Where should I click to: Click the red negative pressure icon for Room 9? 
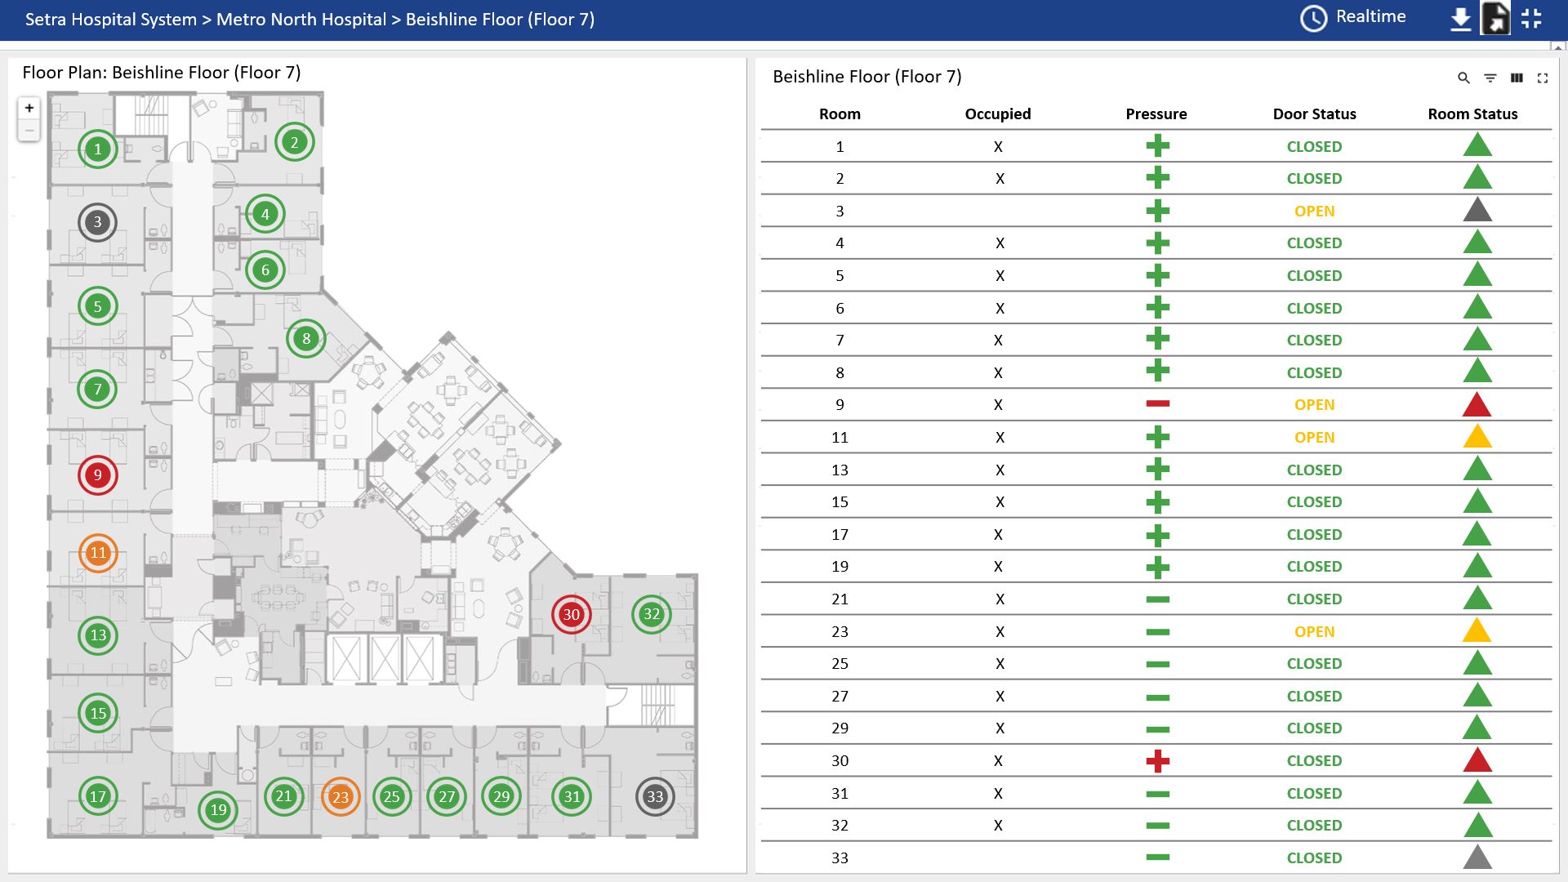(x=1156, y=404)
